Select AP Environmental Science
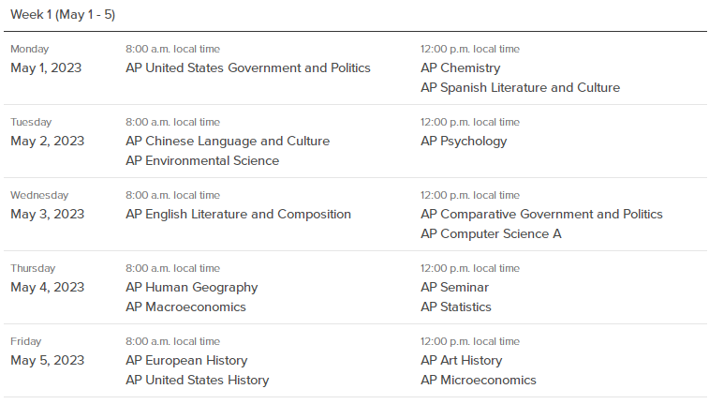Screen dimensions: 709x404 click(x=202, y=160)
